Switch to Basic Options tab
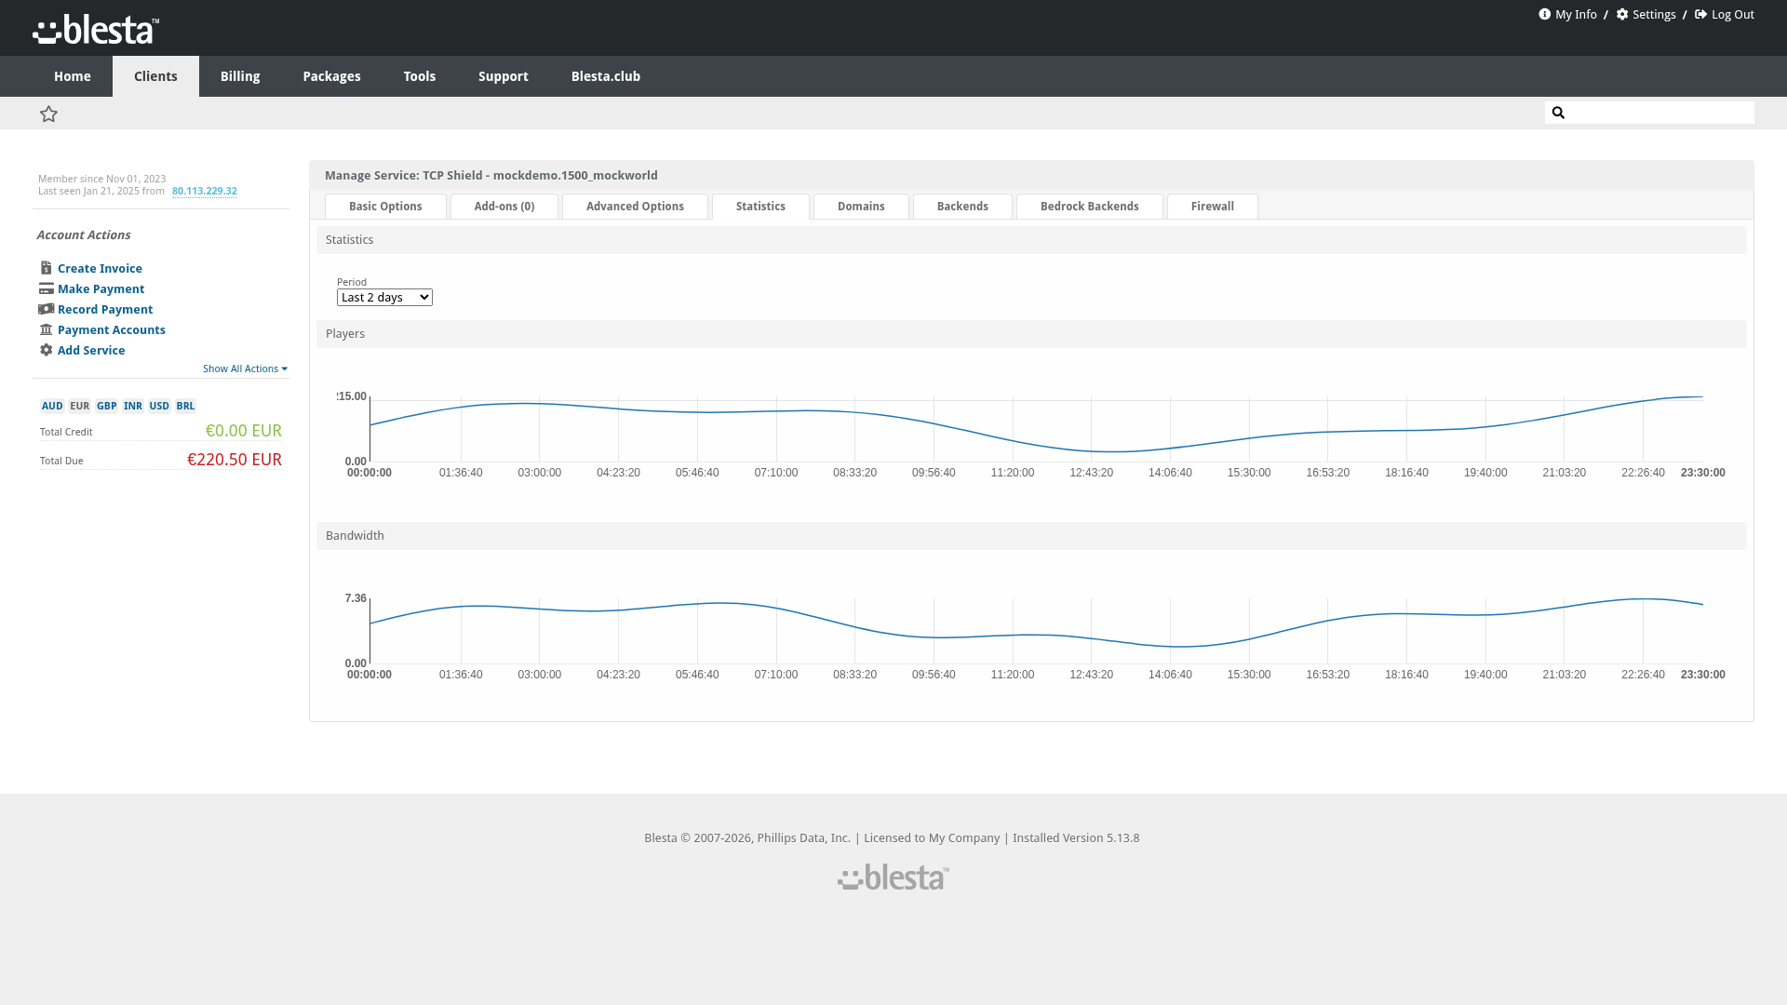 tap(385, 207)
